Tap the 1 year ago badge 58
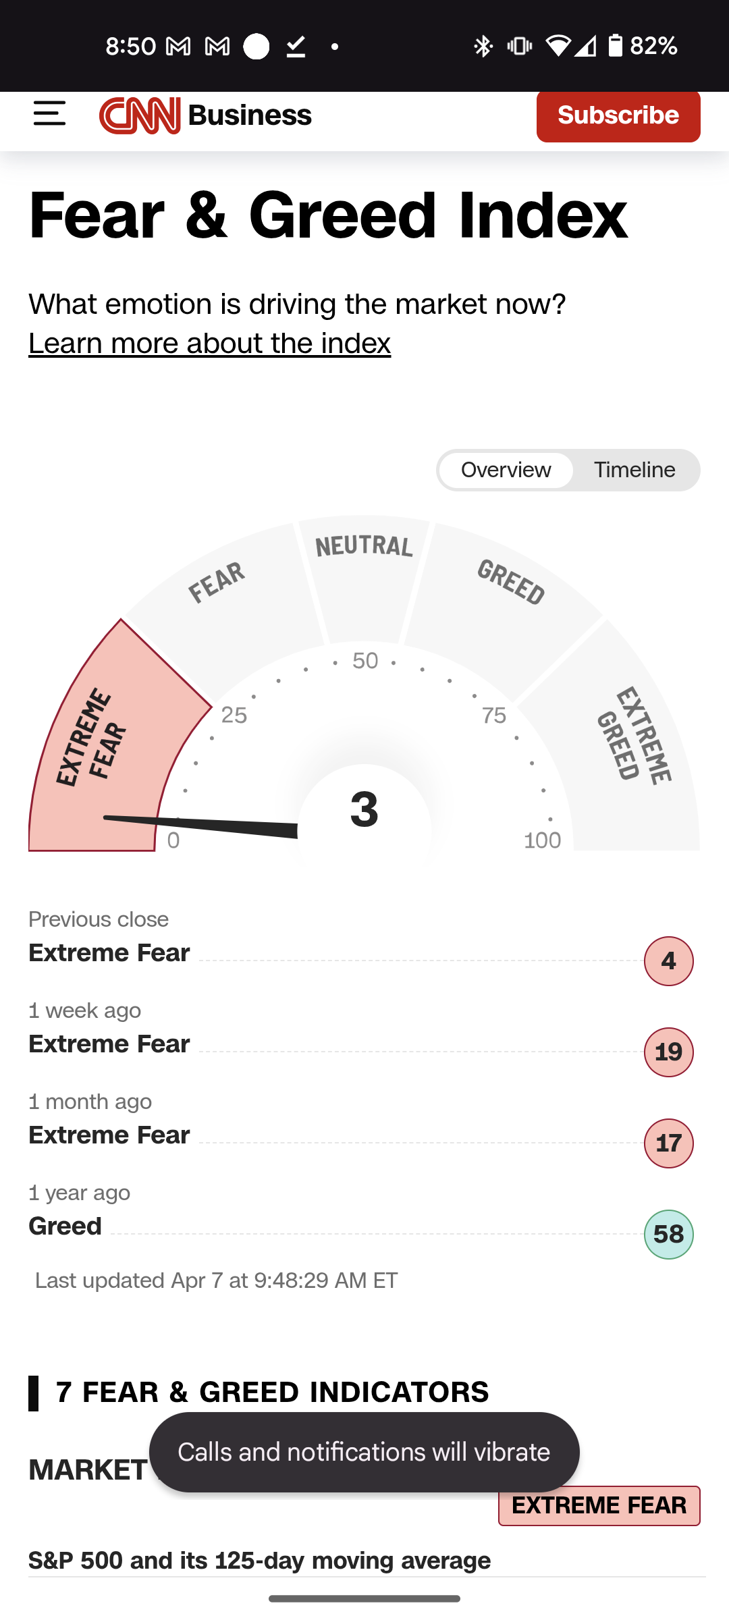The image size is (729, 1620). (669, 1235)
